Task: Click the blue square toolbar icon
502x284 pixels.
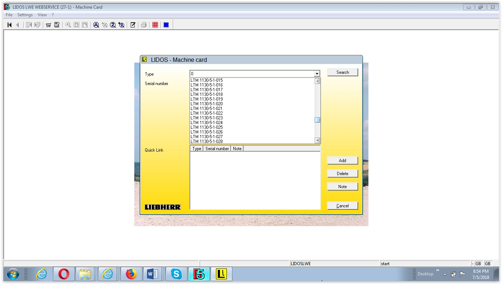Action: 166,25
